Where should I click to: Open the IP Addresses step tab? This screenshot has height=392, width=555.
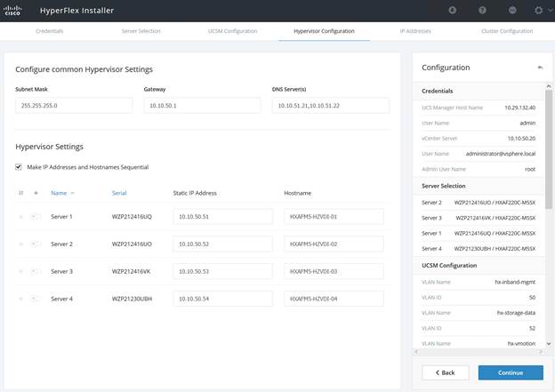coord(415,31)
